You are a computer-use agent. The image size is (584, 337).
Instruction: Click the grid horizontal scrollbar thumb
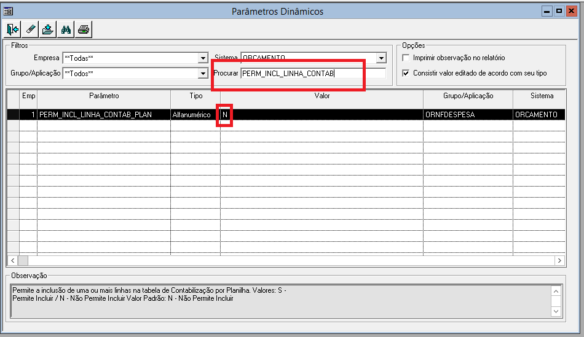[x=23, y=261]
